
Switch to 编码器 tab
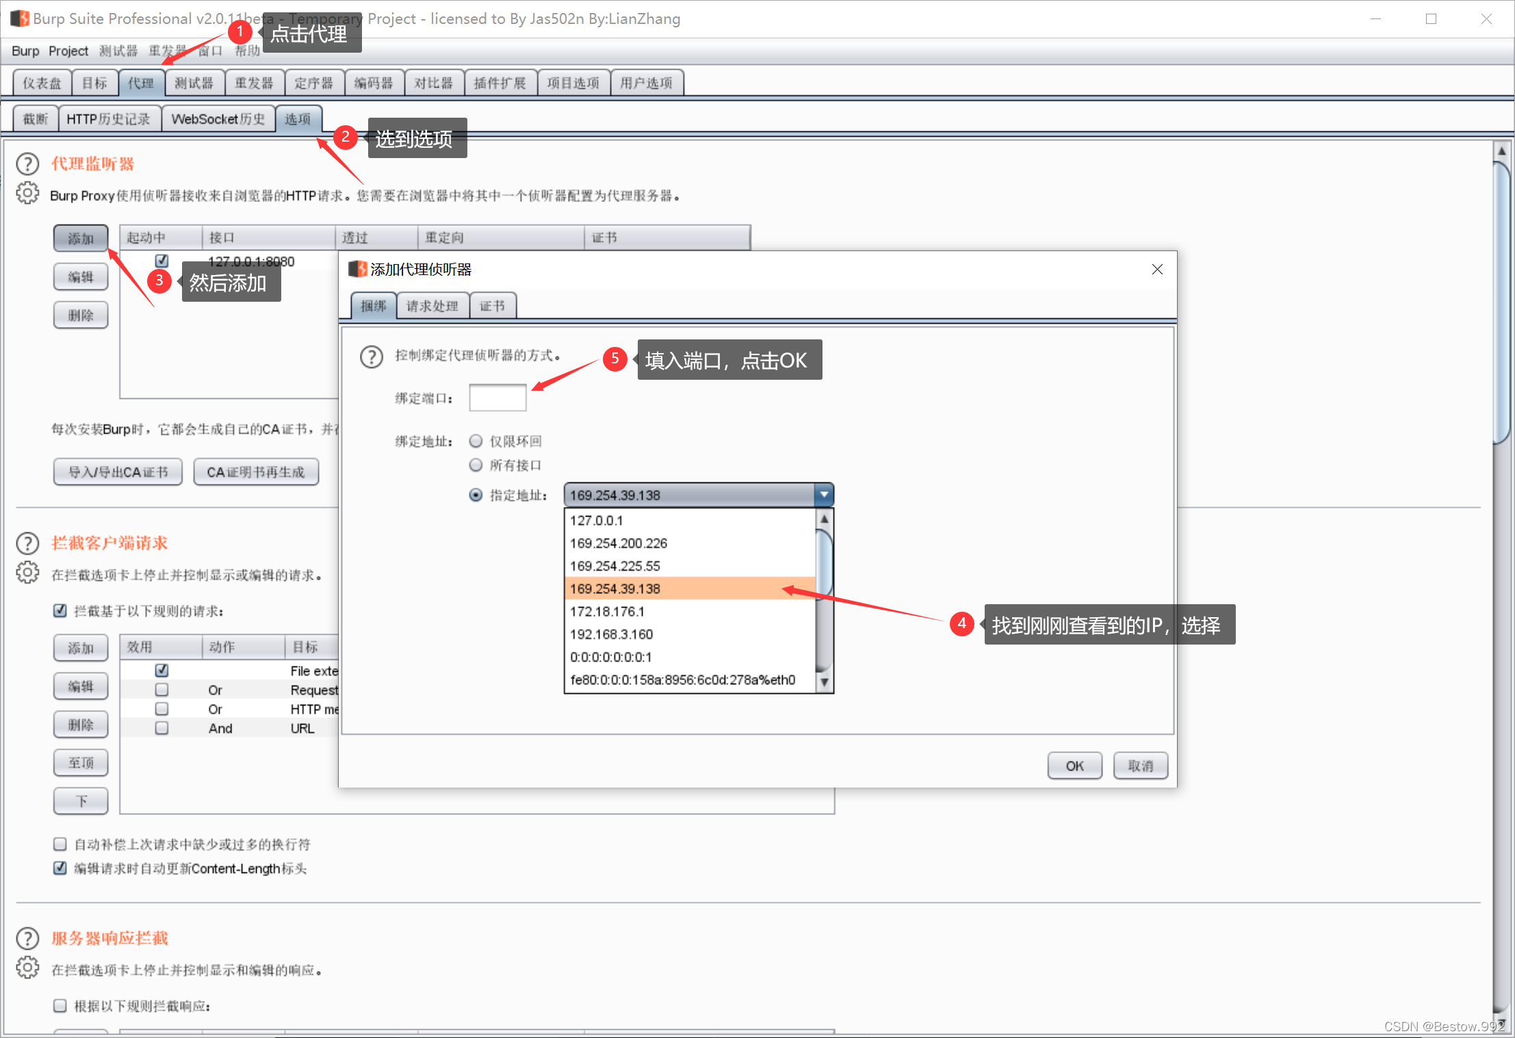coord(374,83)
